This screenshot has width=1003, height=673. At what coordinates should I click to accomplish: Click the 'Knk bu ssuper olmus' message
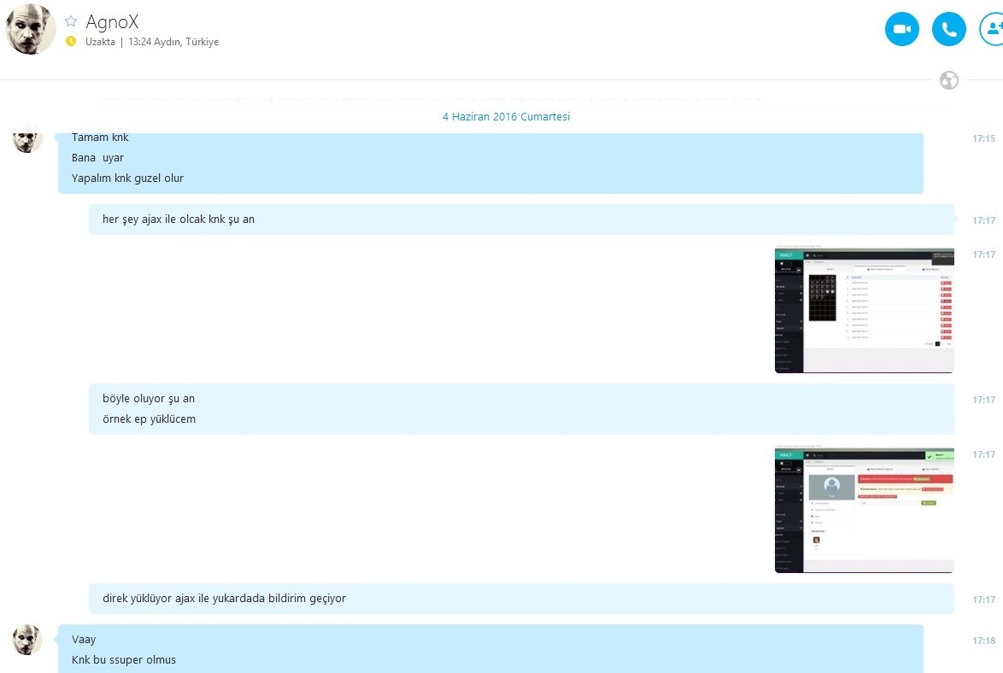[x=124, y=659]
